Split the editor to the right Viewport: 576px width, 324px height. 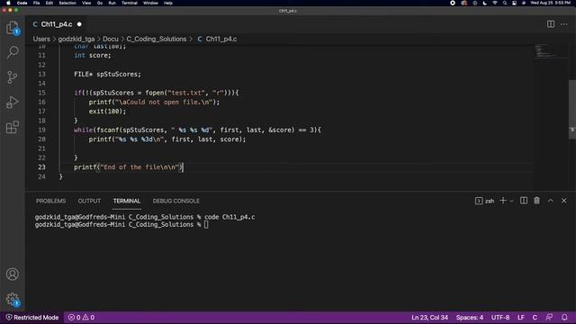550,24
